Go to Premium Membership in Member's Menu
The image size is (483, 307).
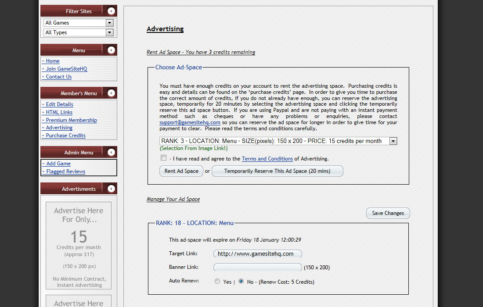coord(71,120)
